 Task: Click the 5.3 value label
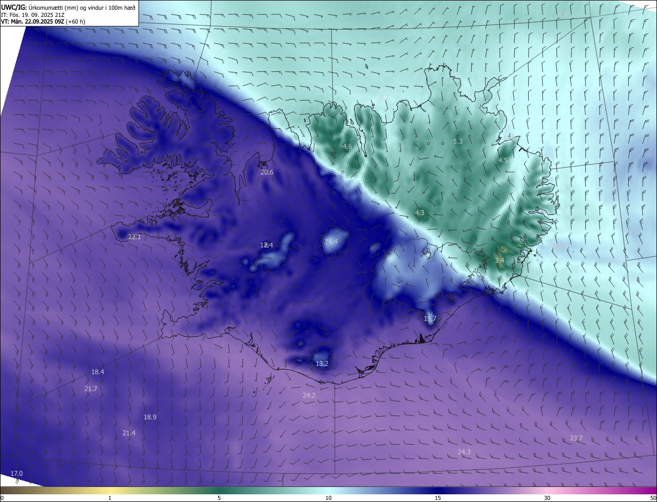pyautogui.click(x=458, y=141)
